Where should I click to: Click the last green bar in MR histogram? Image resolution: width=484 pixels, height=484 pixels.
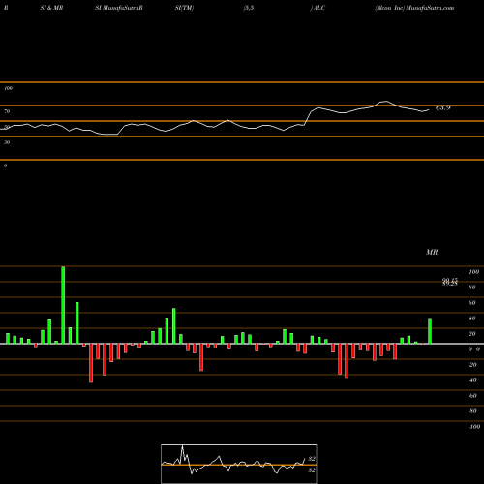point(430,331)
